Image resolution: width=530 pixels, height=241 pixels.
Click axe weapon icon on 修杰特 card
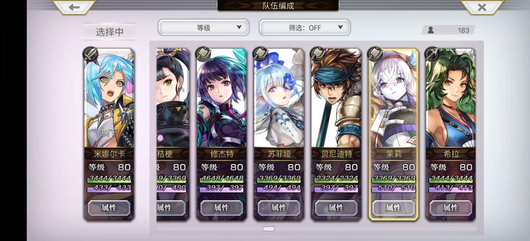(204, 54)
